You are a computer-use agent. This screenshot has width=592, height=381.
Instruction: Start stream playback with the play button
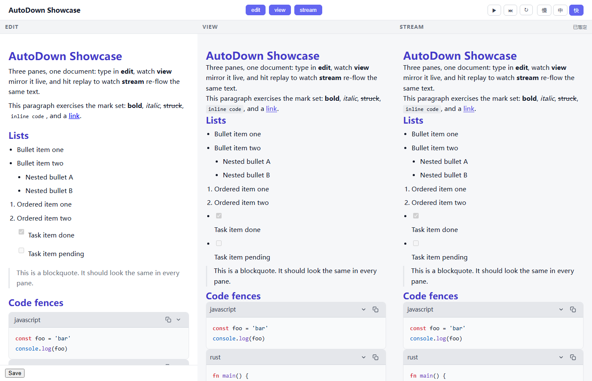494,10
